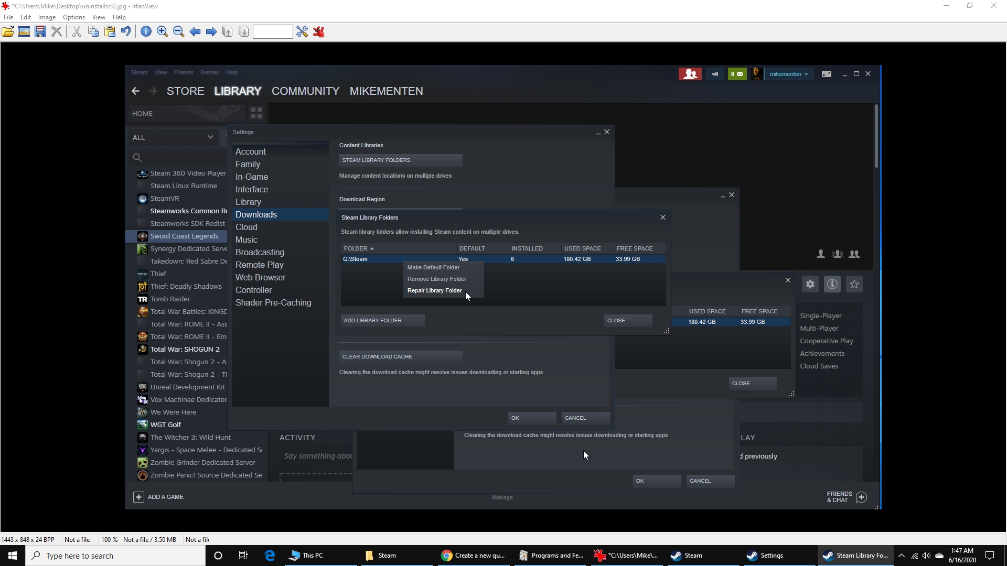Screen dimensions: 1007x566
Task: Click the red Friends icon in Steam header
Action: pos(690,74)
